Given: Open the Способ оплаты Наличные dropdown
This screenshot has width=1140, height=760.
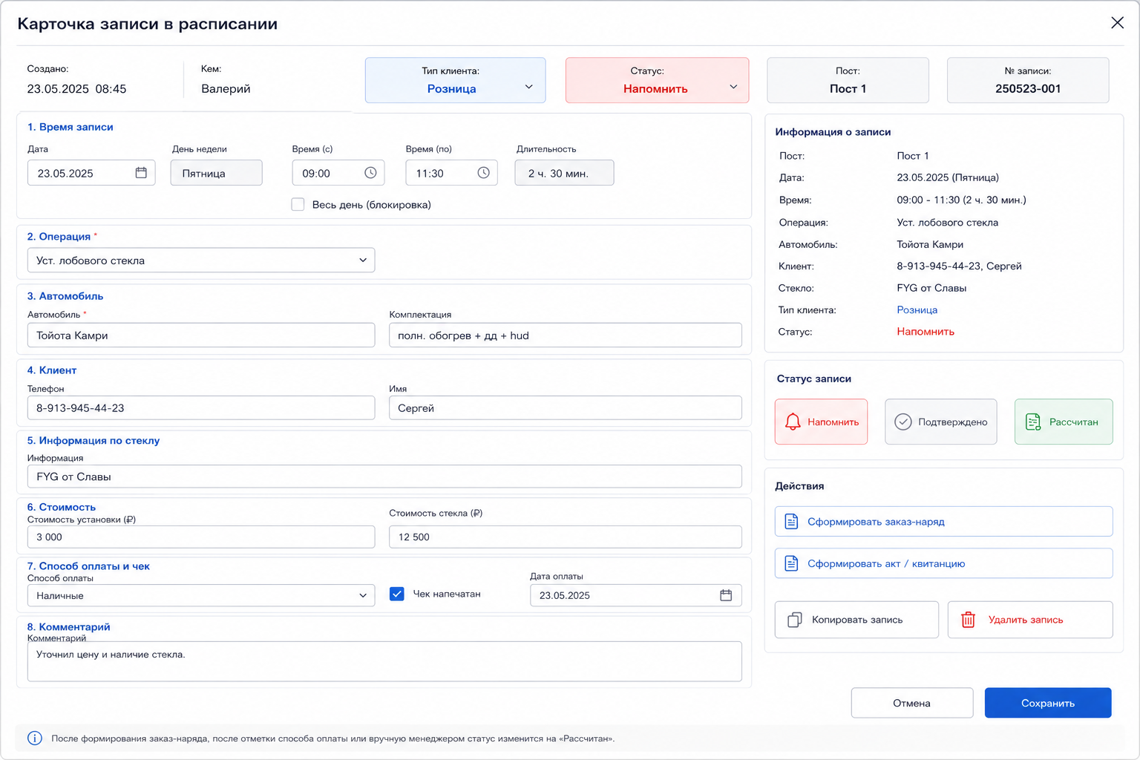Looking at the screenshot, I should pyautogui.click(x=201, y=595).
